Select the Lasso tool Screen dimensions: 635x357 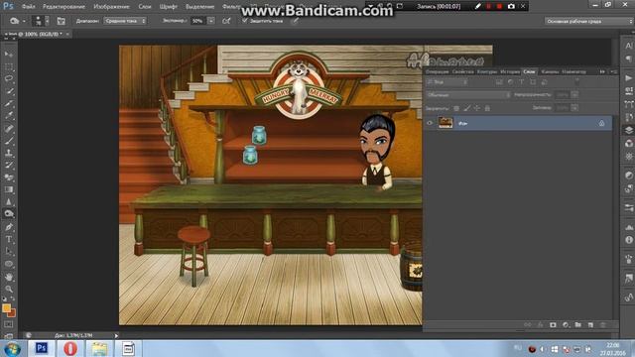[x=9, y=78]
